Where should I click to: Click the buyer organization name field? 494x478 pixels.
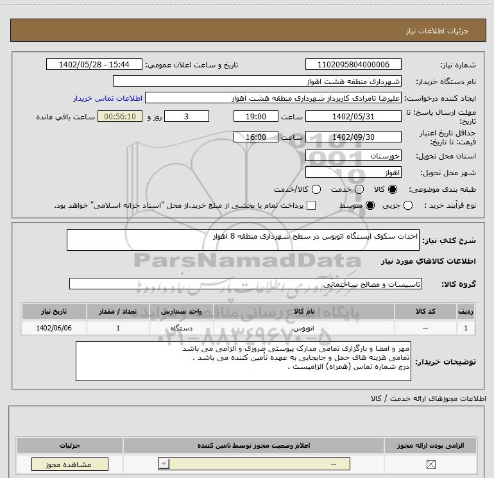coord(257,81)
